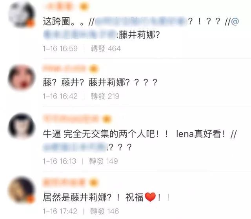Click the 轉發 149 repost count
Screen dimensions: 251x219
point(104,161)
